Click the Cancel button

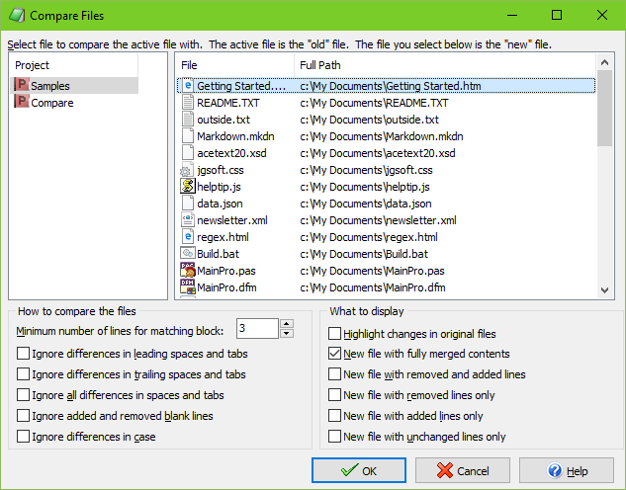click(x=463, y=471)
